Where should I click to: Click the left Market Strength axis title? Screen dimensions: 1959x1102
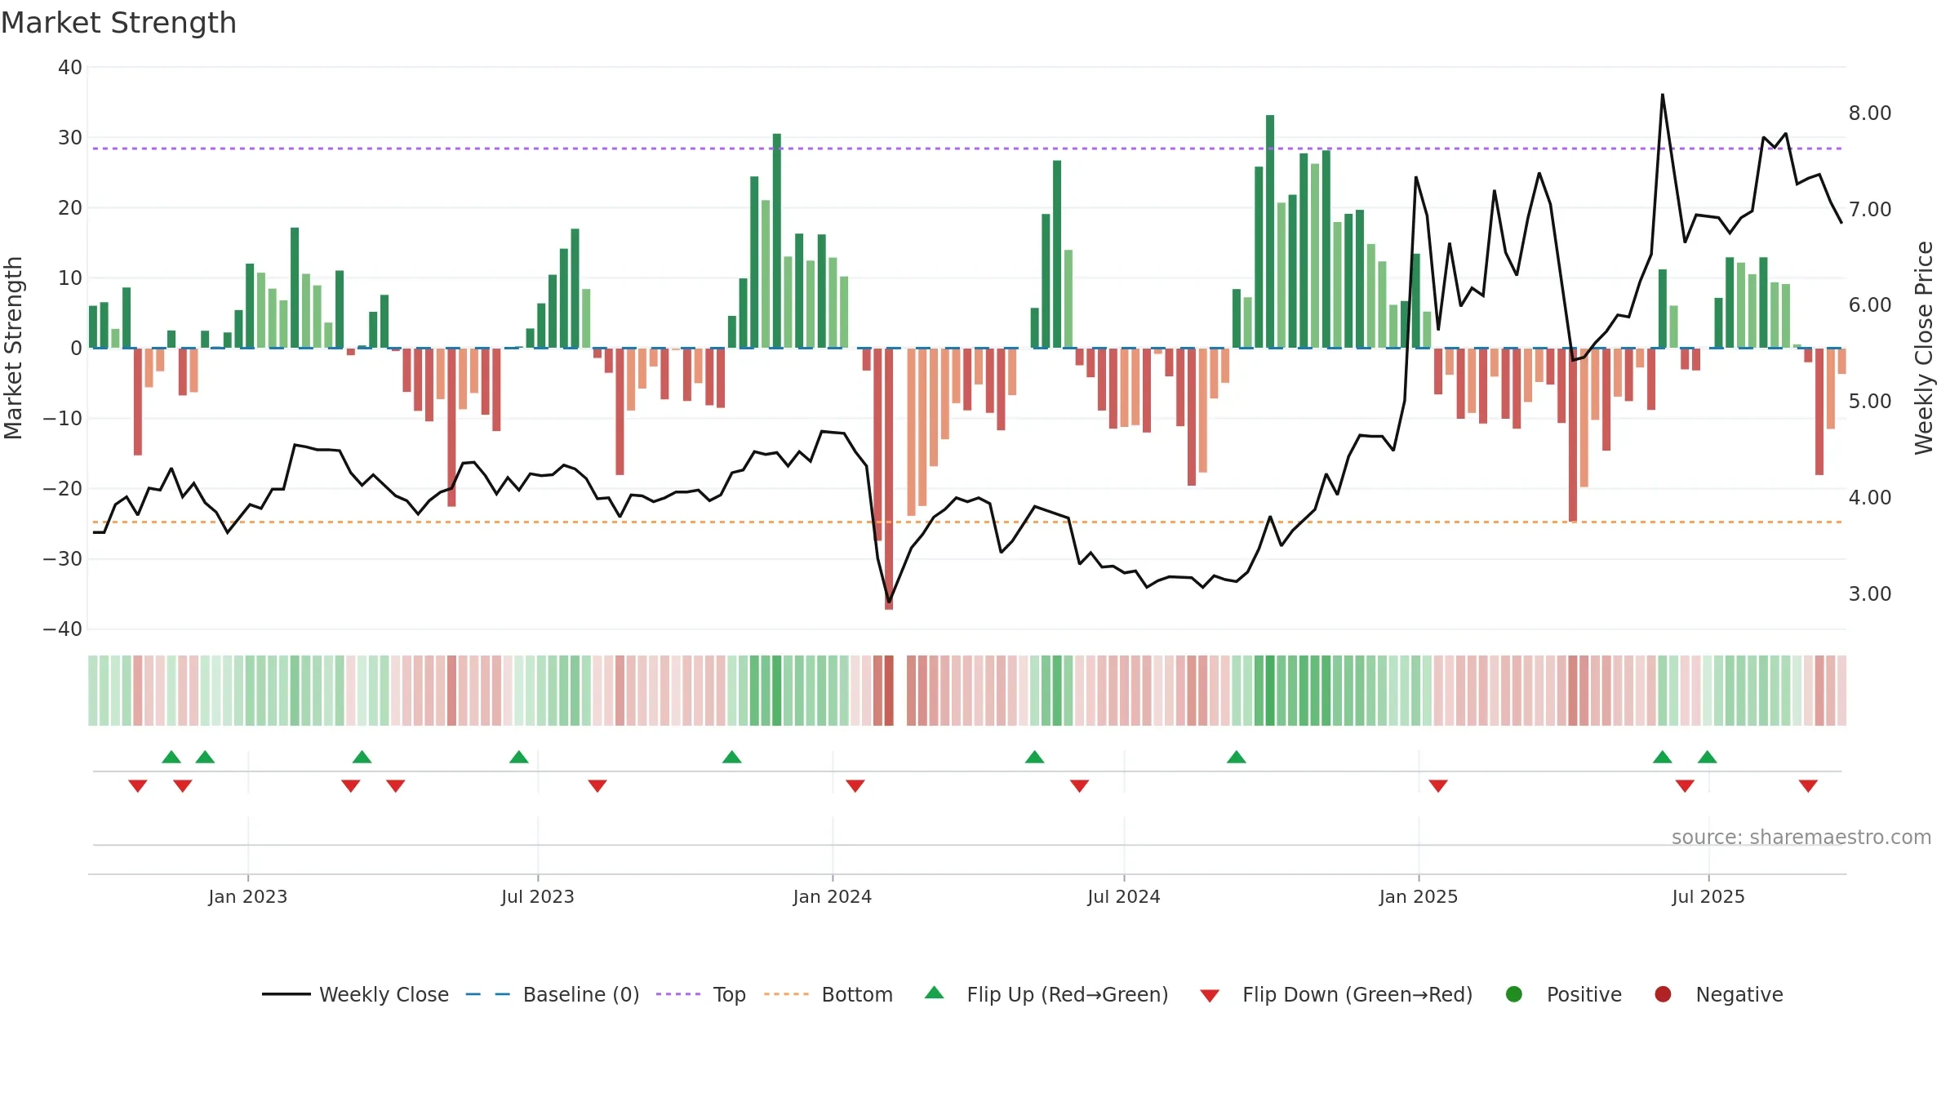pyautogui.click(x=13, y=348)
